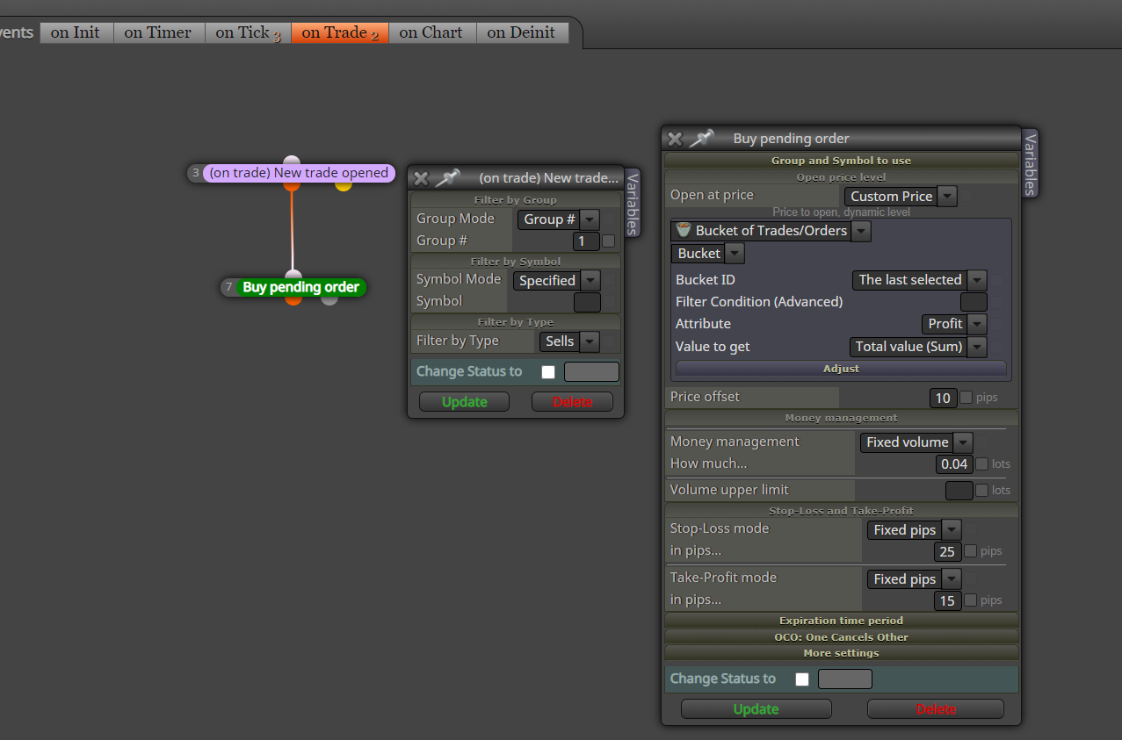Click the orange output dot under Buy pending order node
The width and height of the screenshot is (1122, 740).
pos(293,299)
